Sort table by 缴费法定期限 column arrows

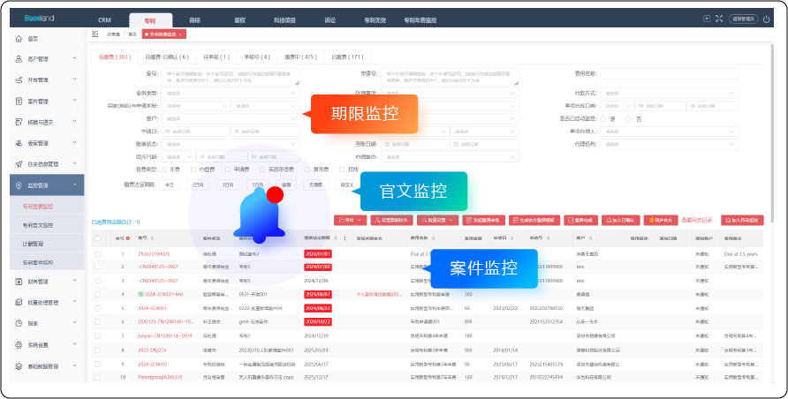(x=336, y=238)
